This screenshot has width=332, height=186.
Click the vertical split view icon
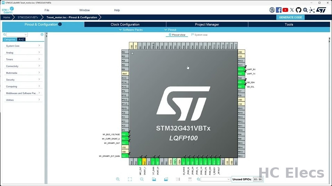[x=178, y=179]
